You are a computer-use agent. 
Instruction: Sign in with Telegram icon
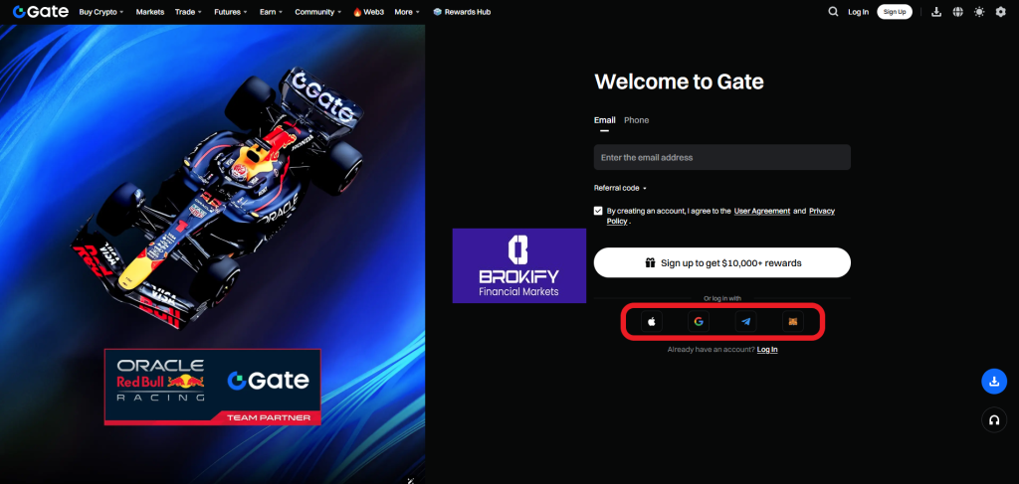click(745, 321)
